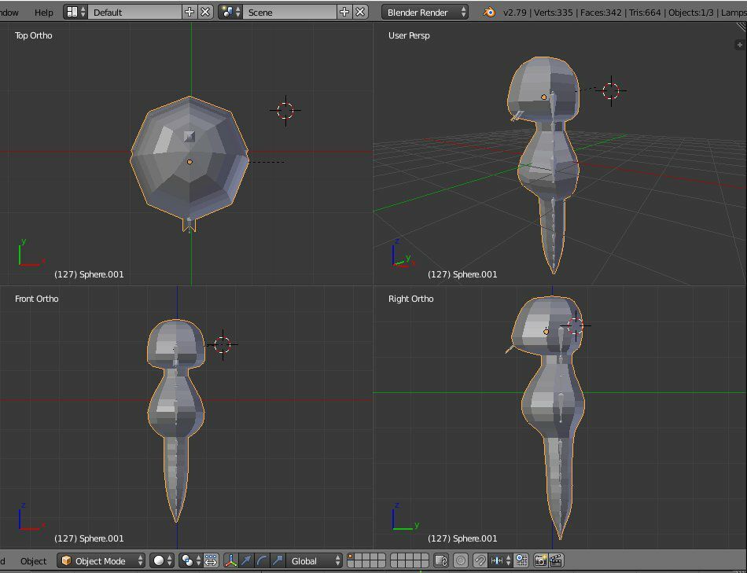
Task: Delete the Default screen layout
Action: (x=205, y=13)
